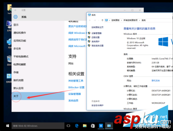The width and height of the screenshot is (173, 131).
Task: Open 设备管理器 link in Settings related settings
Action: pyautogui.click(x=74, y=94)
